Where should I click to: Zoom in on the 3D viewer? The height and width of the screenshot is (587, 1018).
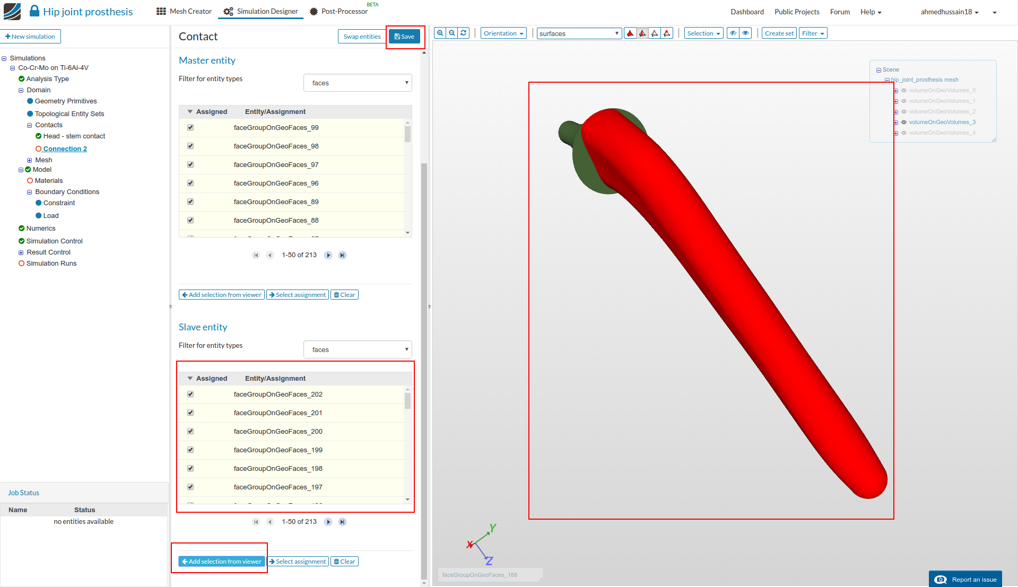440,33
